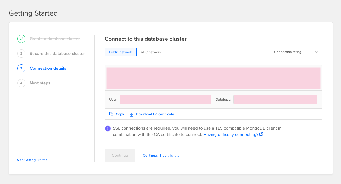Click the green checkmark step icon
This screenshot has height=184, width=341.
[x=21, y=39]
